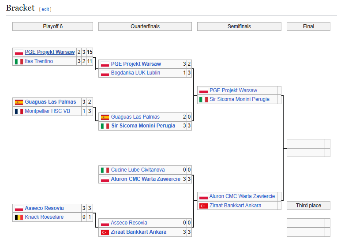
Task: Click the Third place header box
Action: [308, 206]
